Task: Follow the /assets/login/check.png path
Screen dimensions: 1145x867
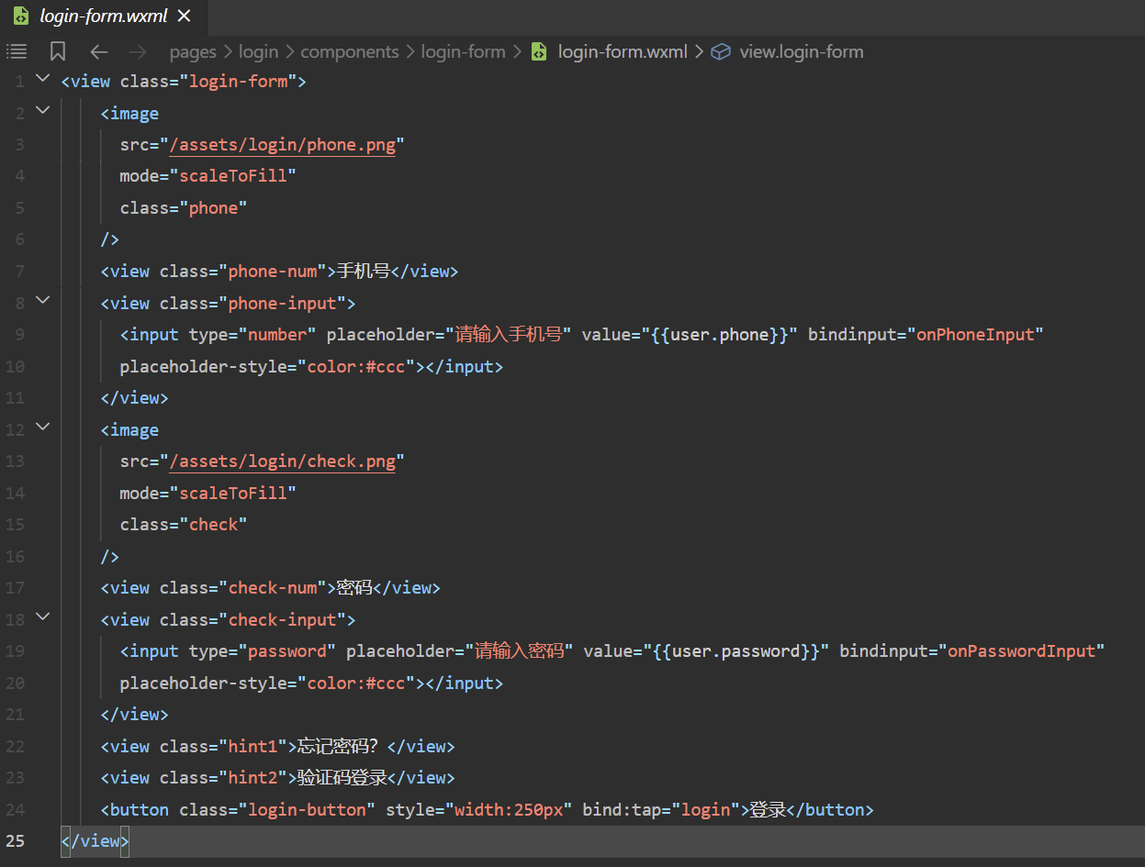Action: 282,461
